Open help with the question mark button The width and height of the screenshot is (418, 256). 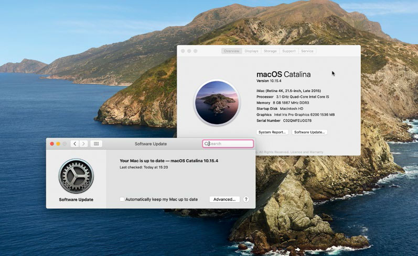tap(246, 199)
